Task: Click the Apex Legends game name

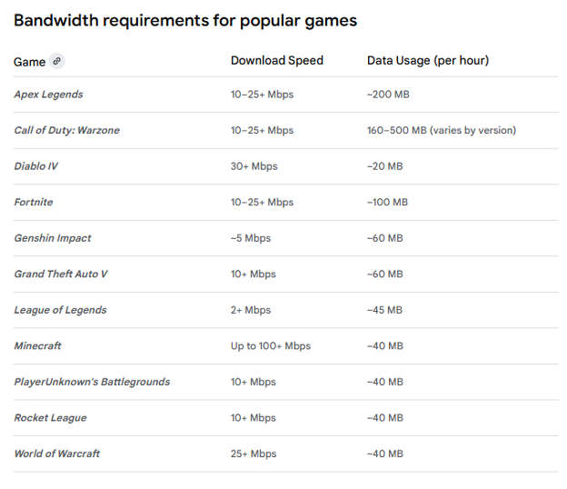Action: tap(48, 95)
